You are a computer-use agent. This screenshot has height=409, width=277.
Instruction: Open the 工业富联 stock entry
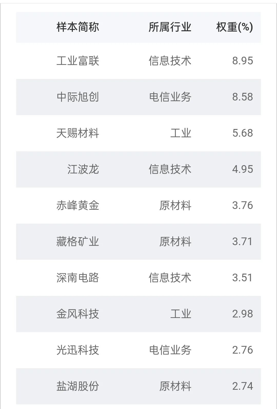point(78,61)
